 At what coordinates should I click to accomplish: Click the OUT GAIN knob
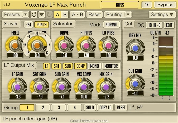(135, 84)
